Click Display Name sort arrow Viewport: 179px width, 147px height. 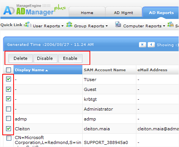pos(46,70)
